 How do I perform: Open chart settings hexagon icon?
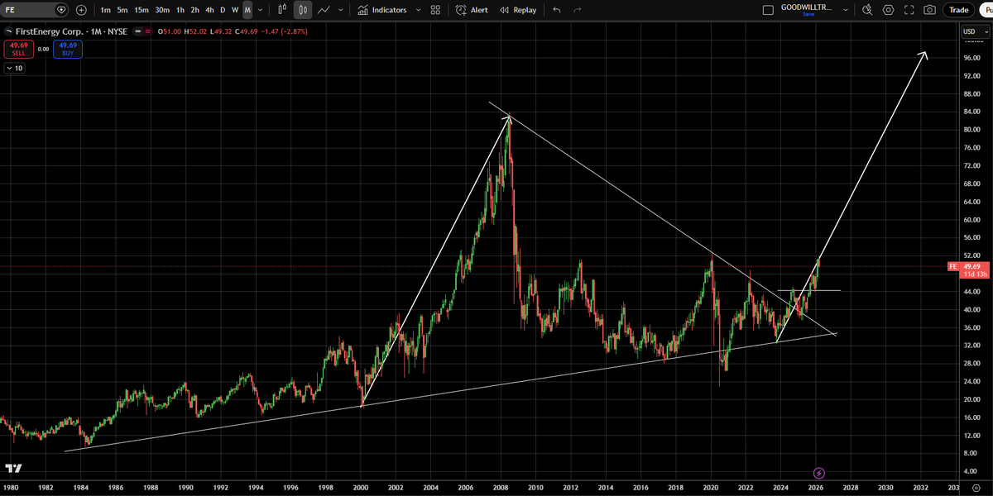tap(889, 10)
